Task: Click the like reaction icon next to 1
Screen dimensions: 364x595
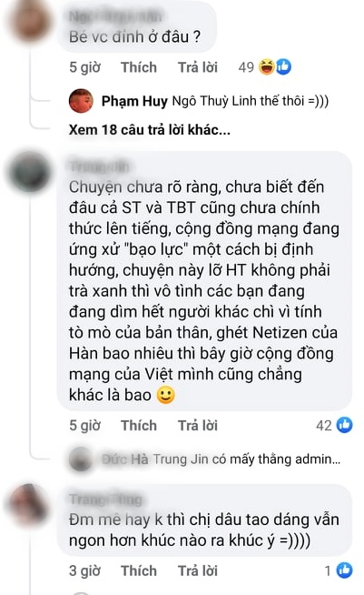Action: pyautogui.click(x=345, y=570)
